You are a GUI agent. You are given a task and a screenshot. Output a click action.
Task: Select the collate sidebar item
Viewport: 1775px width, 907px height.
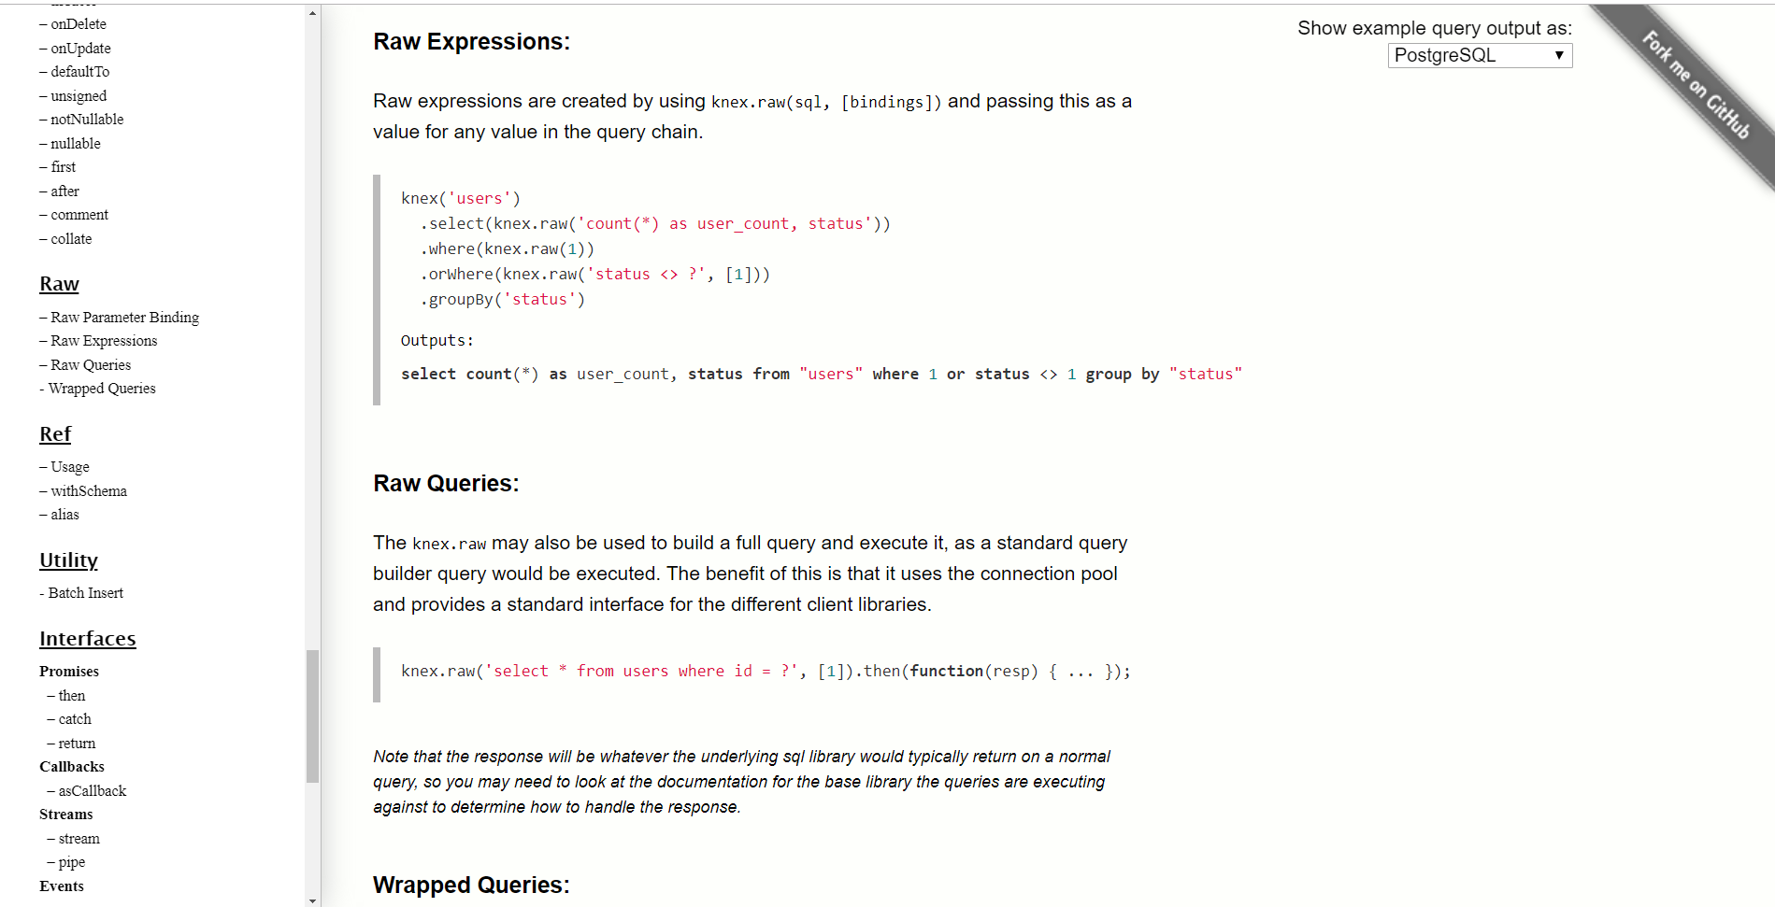point(70,239)
